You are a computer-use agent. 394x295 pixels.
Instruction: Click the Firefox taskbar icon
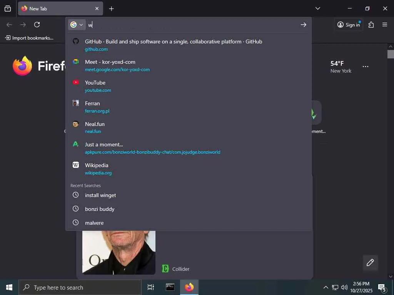tap(189, 287)
